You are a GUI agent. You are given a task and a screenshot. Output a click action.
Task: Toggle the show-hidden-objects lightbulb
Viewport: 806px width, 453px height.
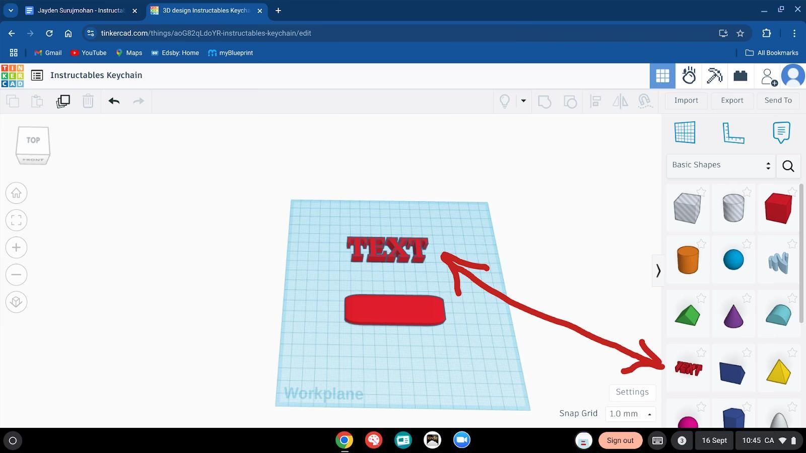pyautogui.click(x=504, y=101)
